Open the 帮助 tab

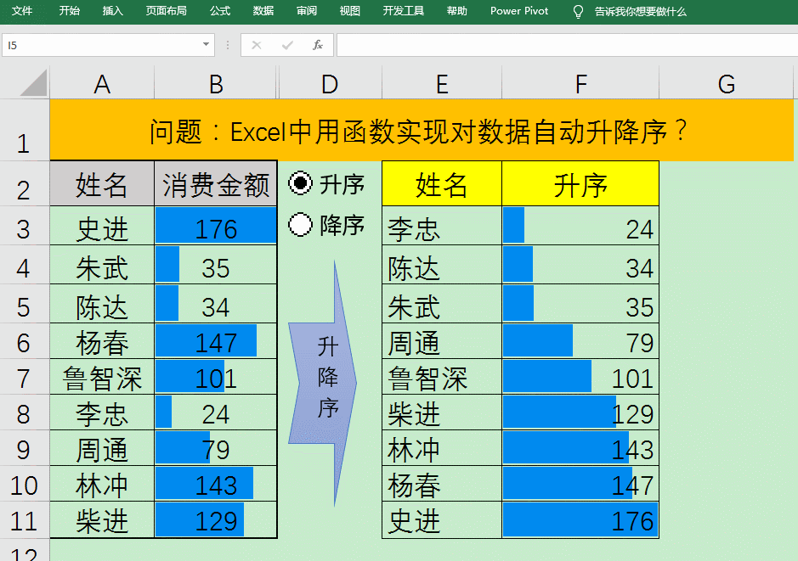(x=456, y=11)
